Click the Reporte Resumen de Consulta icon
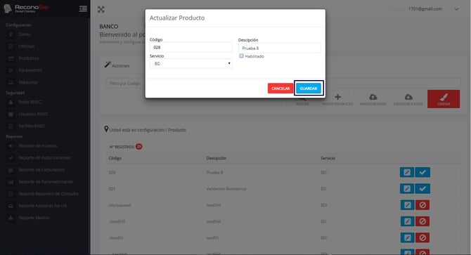Viewport: 471px width, 255px height. click(11, 194)
